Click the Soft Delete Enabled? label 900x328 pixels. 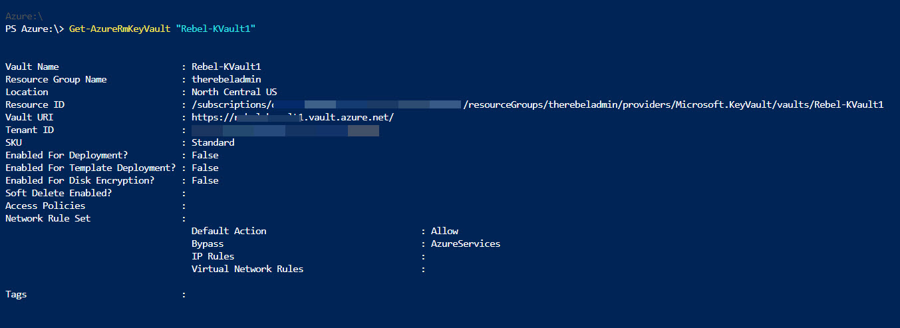tap(59, 193)
